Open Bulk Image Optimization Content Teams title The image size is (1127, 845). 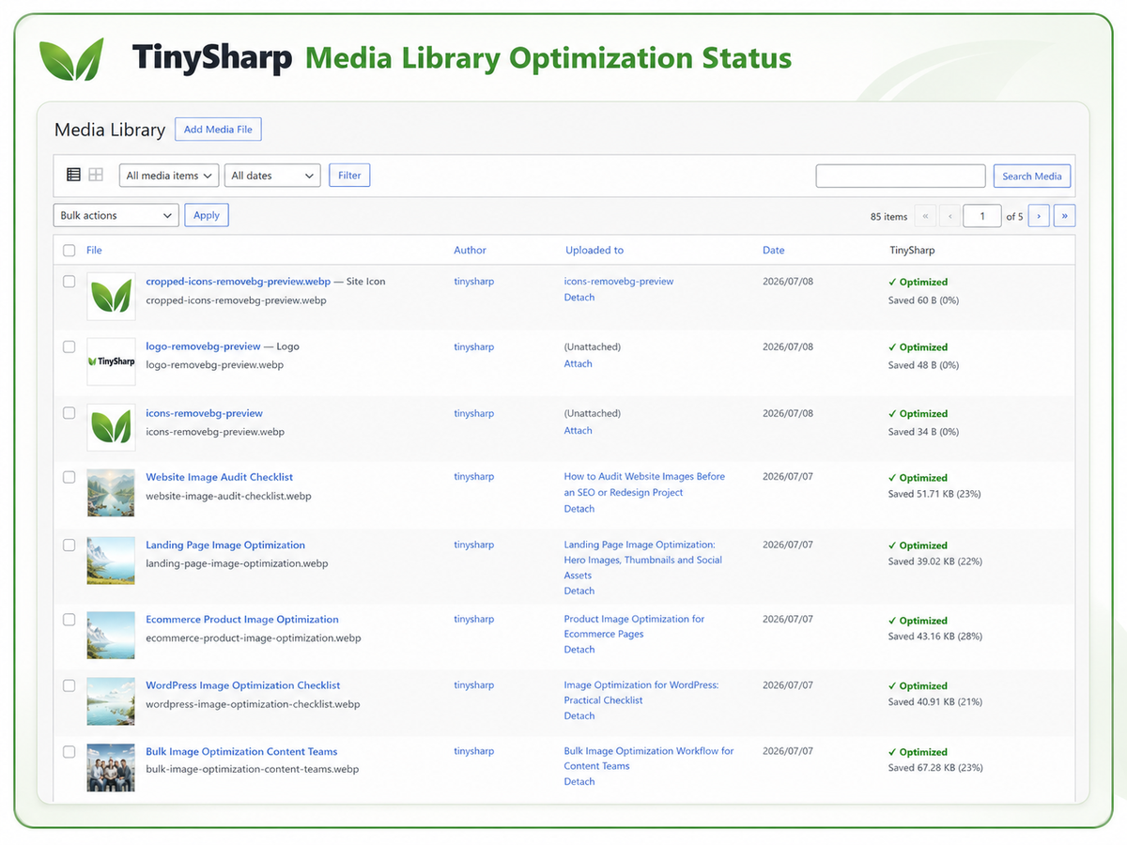[241, 751]
